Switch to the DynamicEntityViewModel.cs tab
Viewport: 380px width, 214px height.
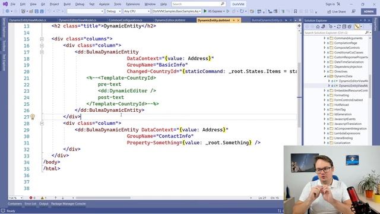click(x=28, y=20)
